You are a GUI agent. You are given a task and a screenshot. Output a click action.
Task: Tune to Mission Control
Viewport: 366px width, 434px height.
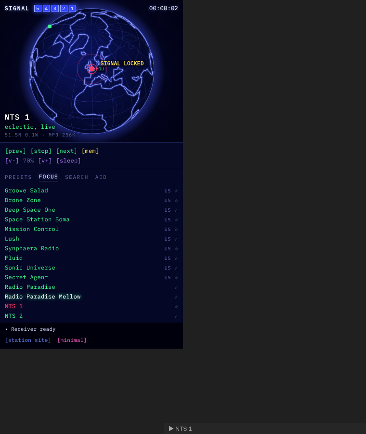pos(31,229)
